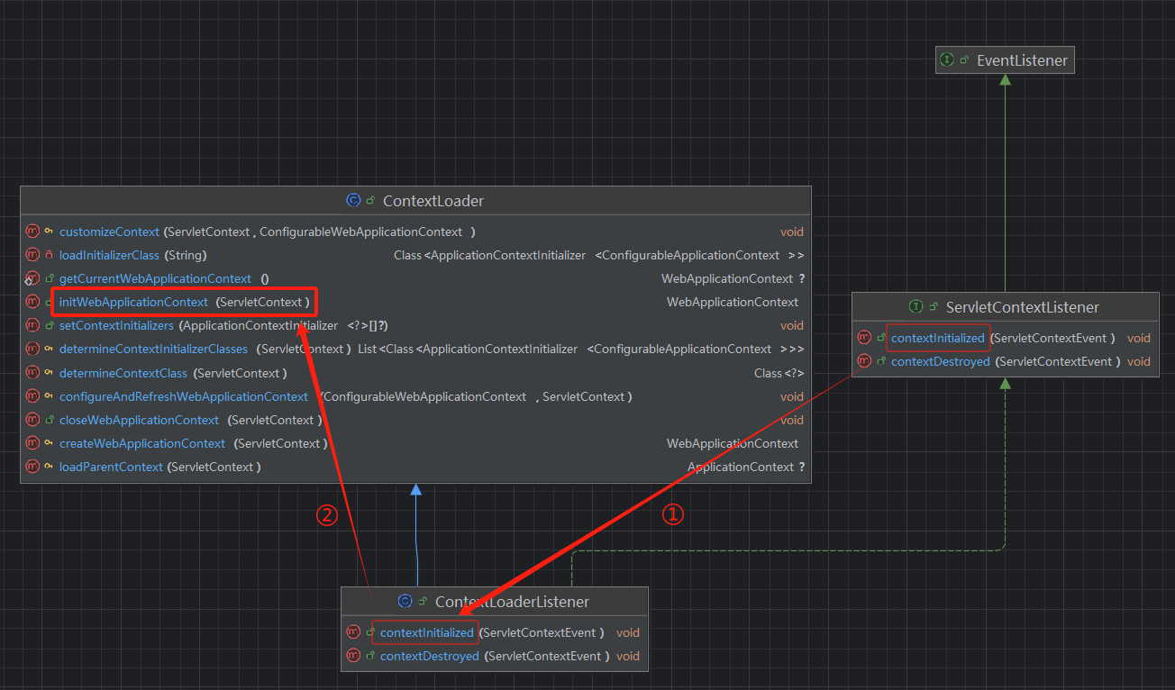Select the configureAndRefreshWebApplicationContext method
The width and height of the screenshot is (1175, 690).
[184, 396]
